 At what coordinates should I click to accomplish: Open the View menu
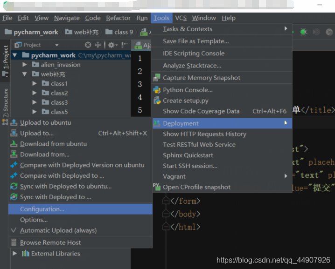[x=42, y=18]
